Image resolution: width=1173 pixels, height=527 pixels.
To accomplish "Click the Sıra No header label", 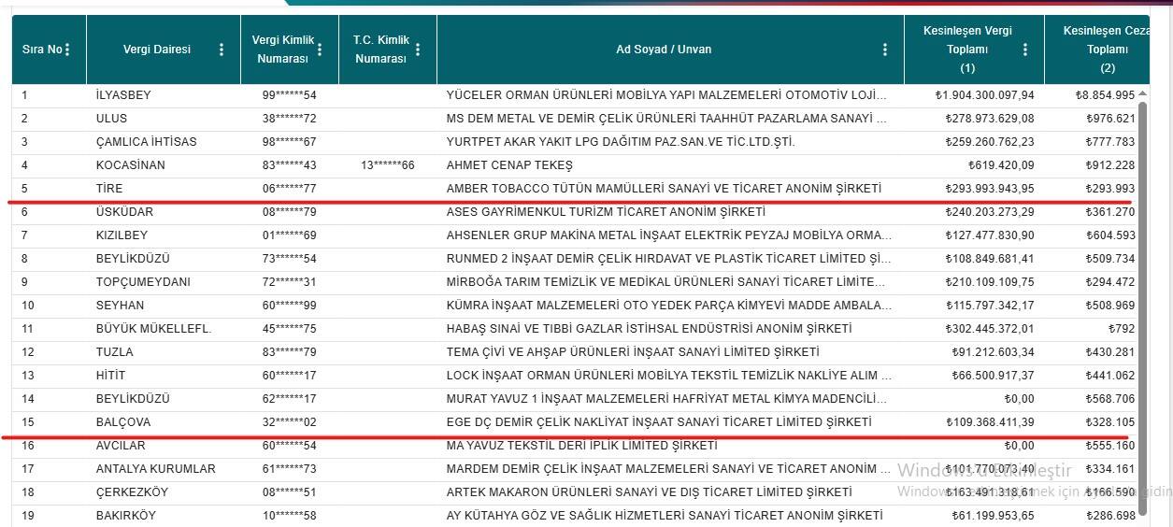I will click(41, 50).
